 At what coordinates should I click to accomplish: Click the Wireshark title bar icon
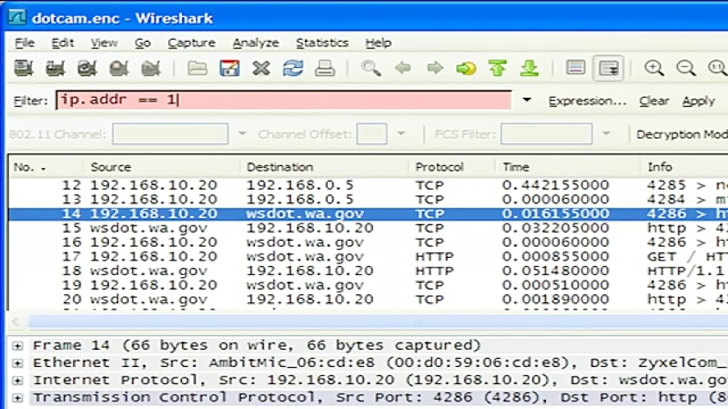pyautogui.click(x=17, y=18)
